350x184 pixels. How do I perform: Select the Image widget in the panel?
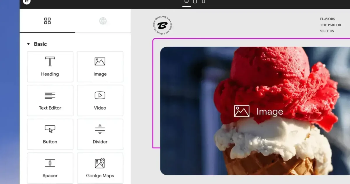tap(100, 67)
